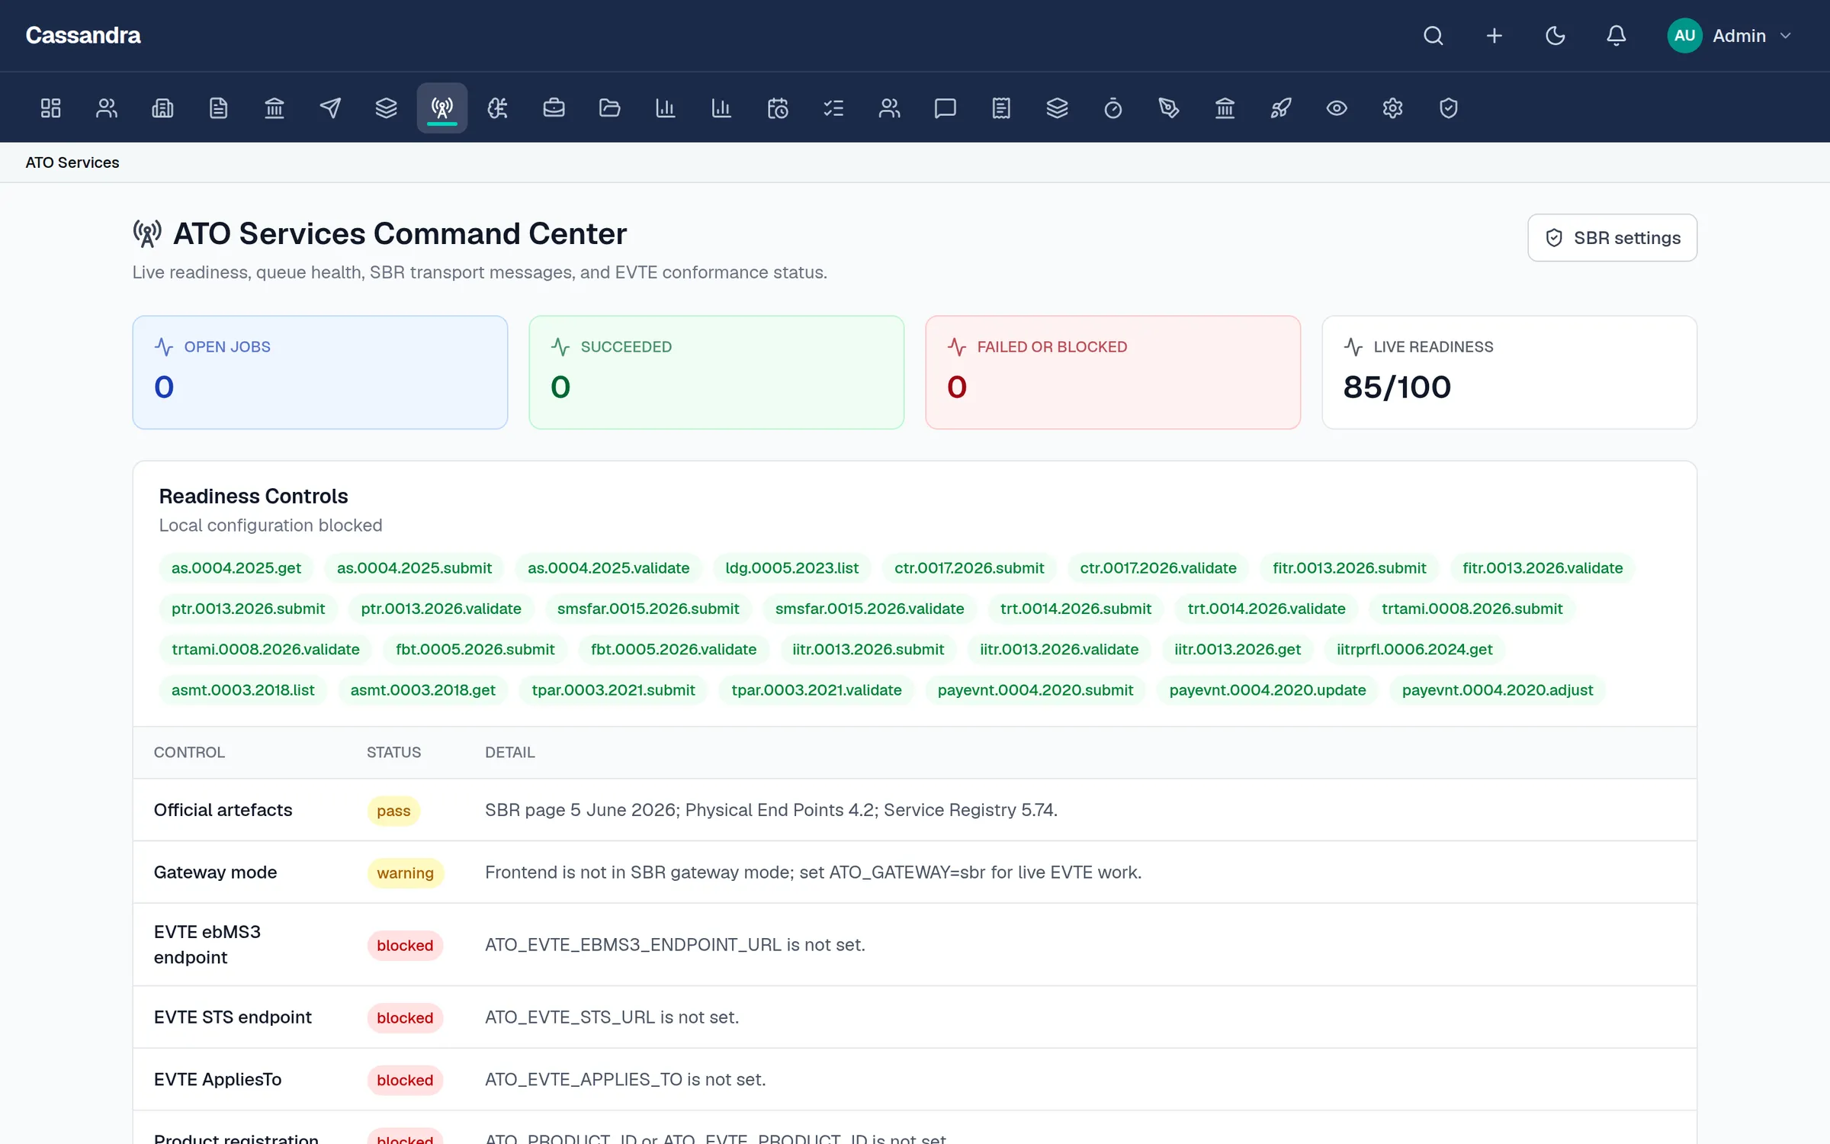Open the shield check icon in navigation
Screen dimensions: 1830x1144
1449,108
